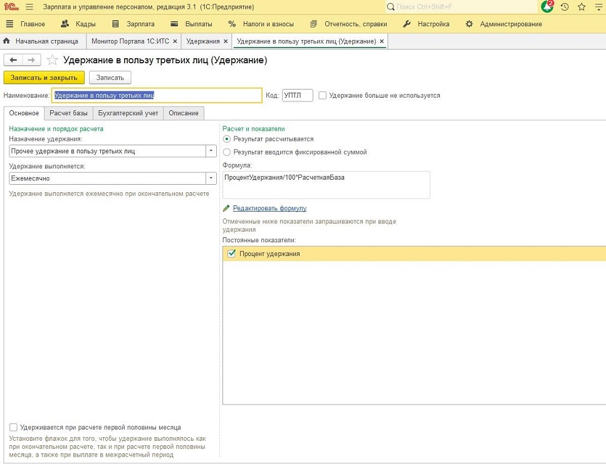The height and width of the screenshot is (464, 606).
Task: Go forward with the right arrow button
Action: click(x=31, y=60)
